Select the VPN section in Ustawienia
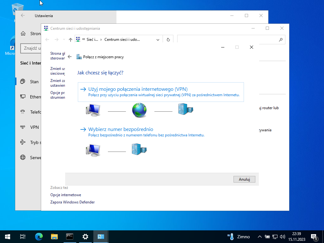This screenshot has height=243, width=324. (28, 127)
